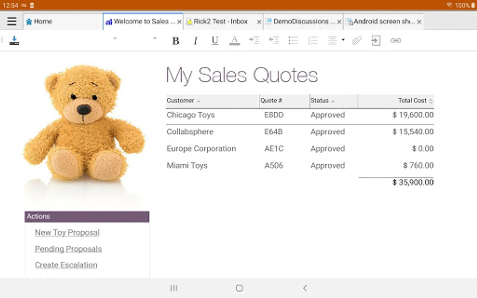Screen dimensions: 477x298
Task: Apply numbered list formatting
Action: point(313,40)
